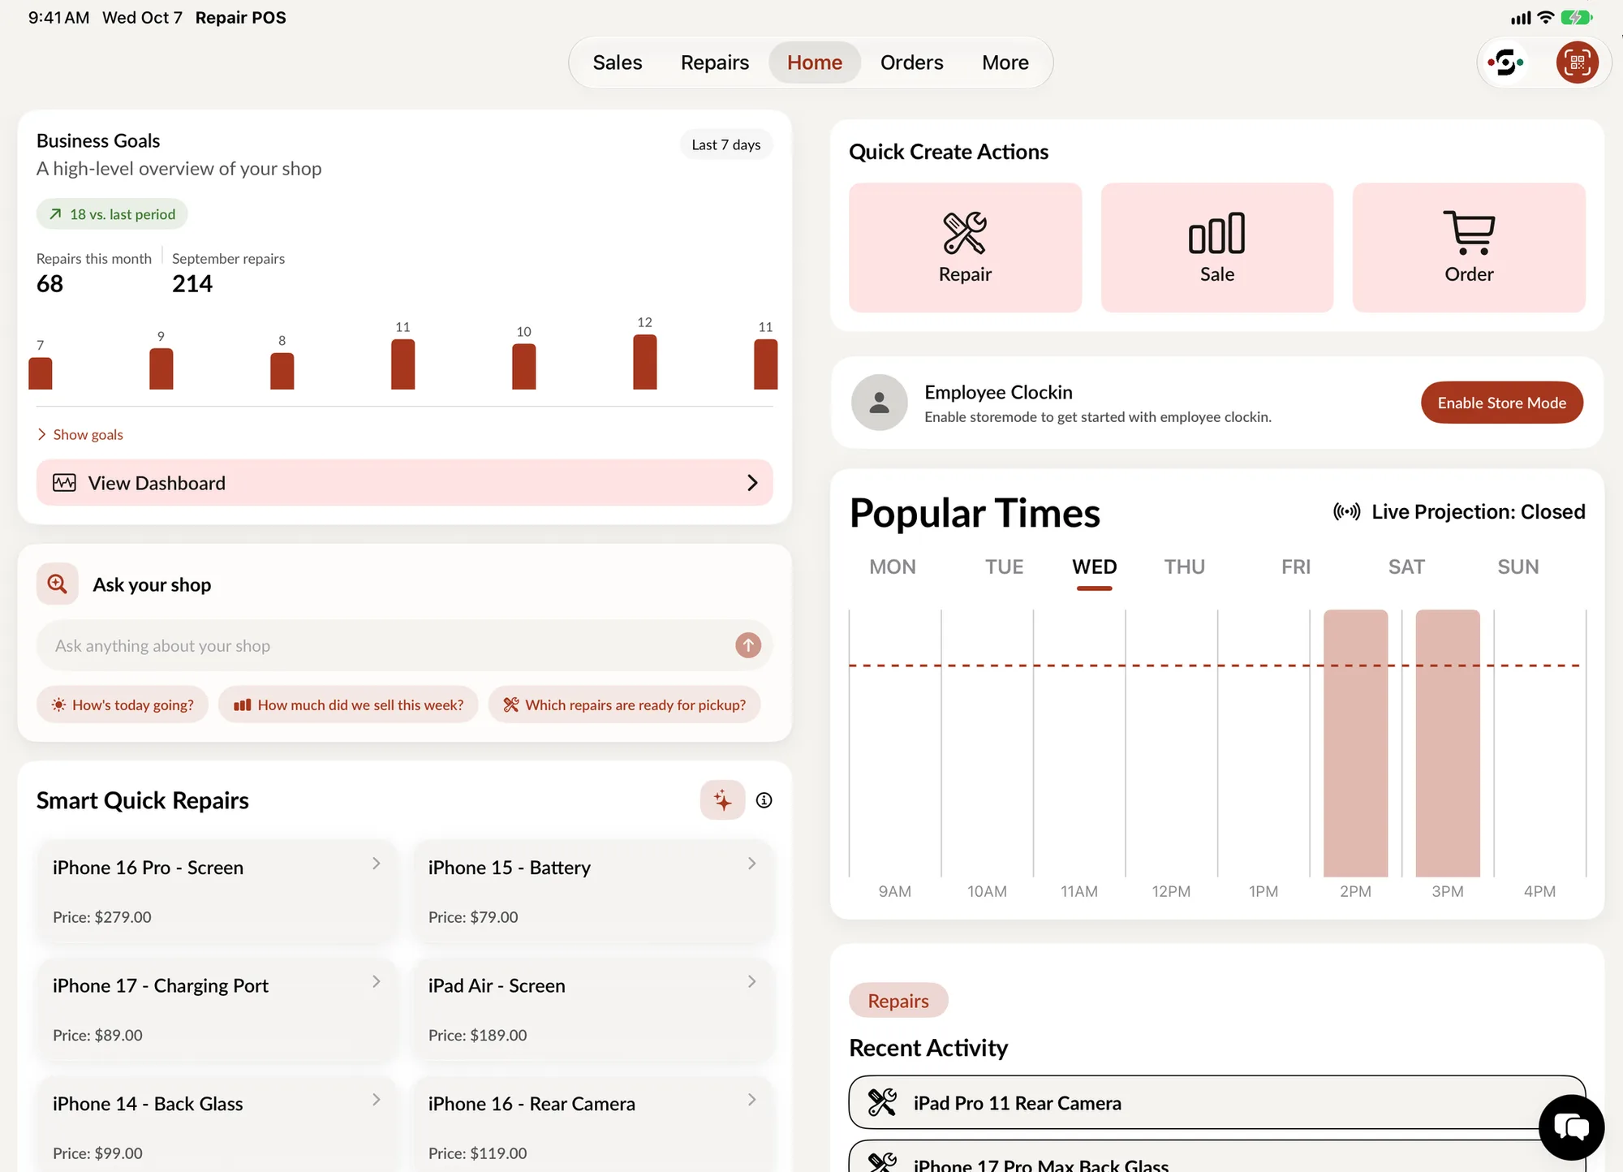Select the SAT day in Popular Times

coord(1406,567)
